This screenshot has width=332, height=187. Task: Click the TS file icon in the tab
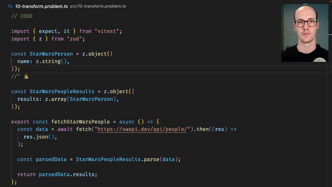[10, 7]
